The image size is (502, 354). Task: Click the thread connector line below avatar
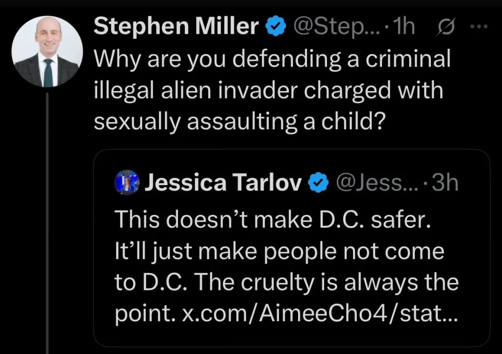point(47,220)
